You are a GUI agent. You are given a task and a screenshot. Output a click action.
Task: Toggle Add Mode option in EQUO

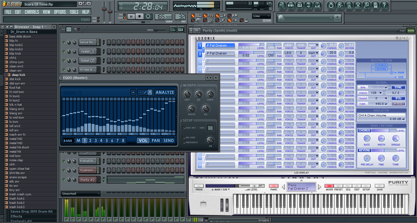pyautogui.click(x=184, y=138)
